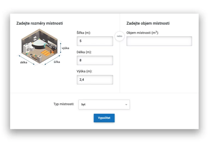Click the 'výška' label beside the illustration

pos(65,48)
